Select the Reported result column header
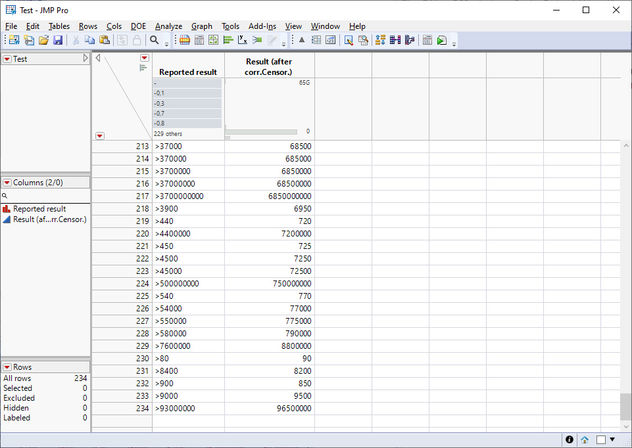 [x=188, y=72]
